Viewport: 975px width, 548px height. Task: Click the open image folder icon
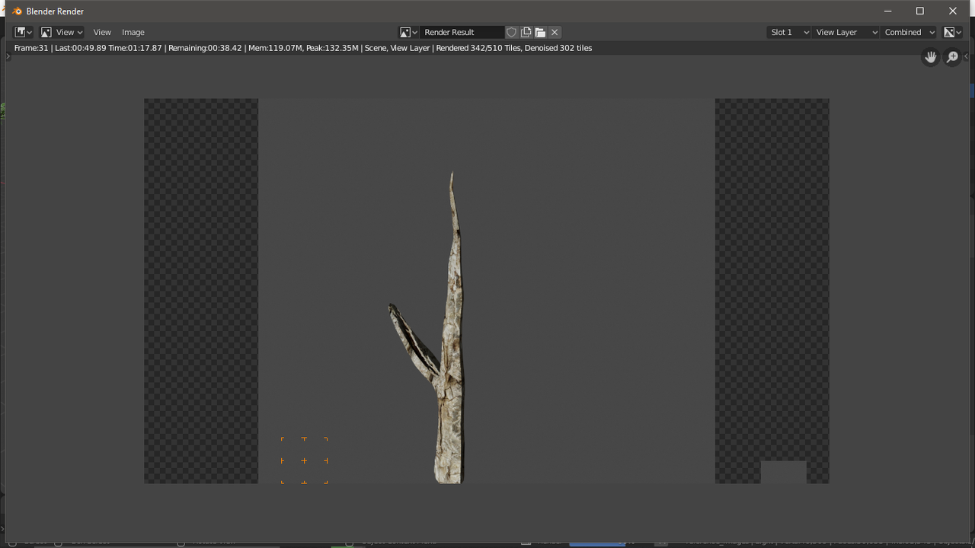coord(540,32)
